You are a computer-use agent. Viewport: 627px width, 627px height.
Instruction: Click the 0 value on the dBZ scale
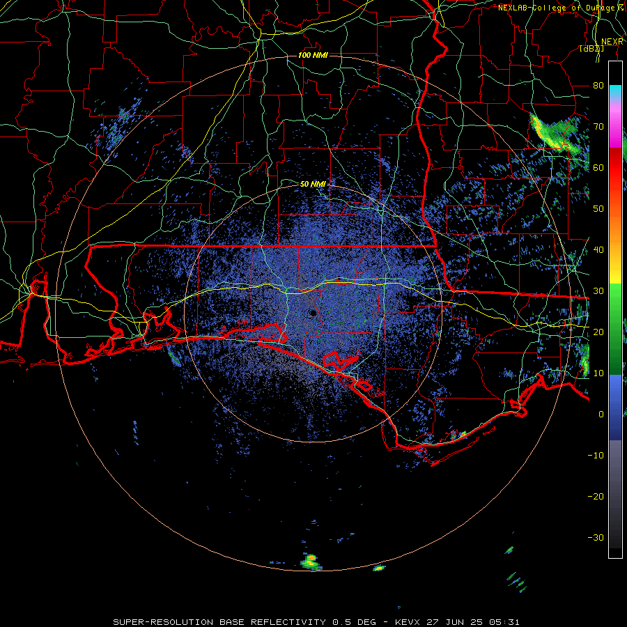(x=601, y=415)
